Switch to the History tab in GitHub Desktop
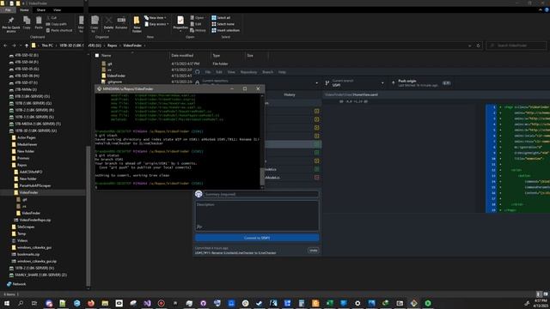550x309 pixels. [x=290, y=95]
